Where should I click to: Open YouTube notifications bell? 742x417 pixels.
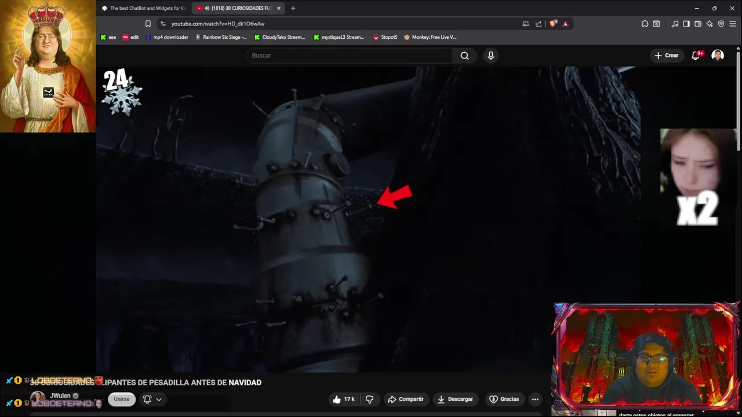click(696, 56)
